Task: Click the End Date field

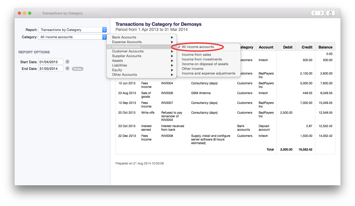Action: pos(51,69)
